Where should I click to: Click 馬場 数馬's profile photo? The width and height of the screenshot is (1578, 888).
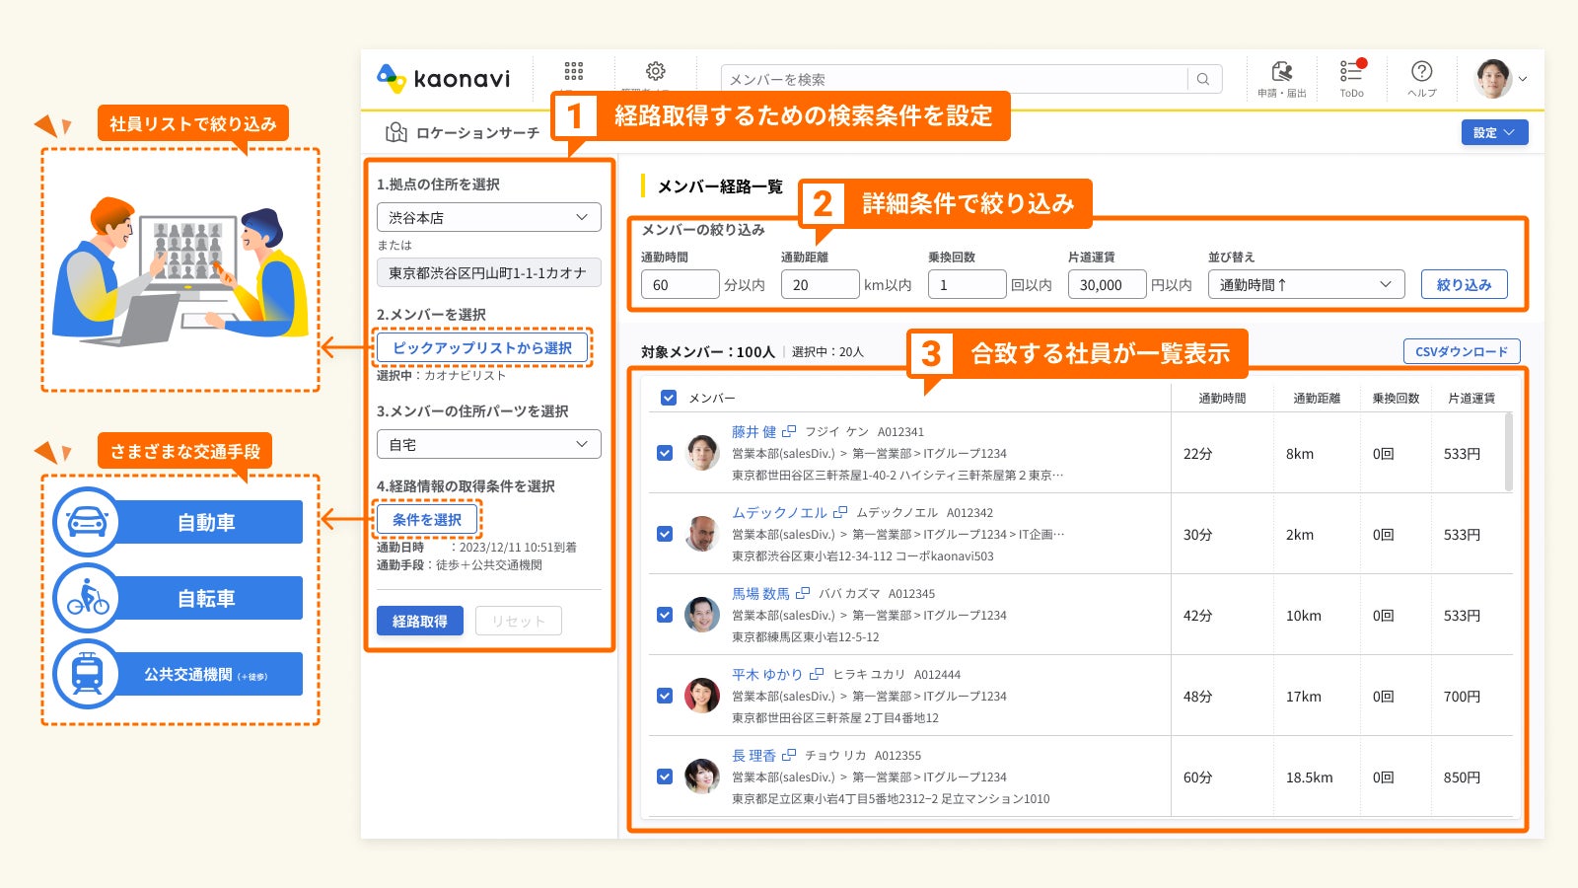[x=702, y=615]
